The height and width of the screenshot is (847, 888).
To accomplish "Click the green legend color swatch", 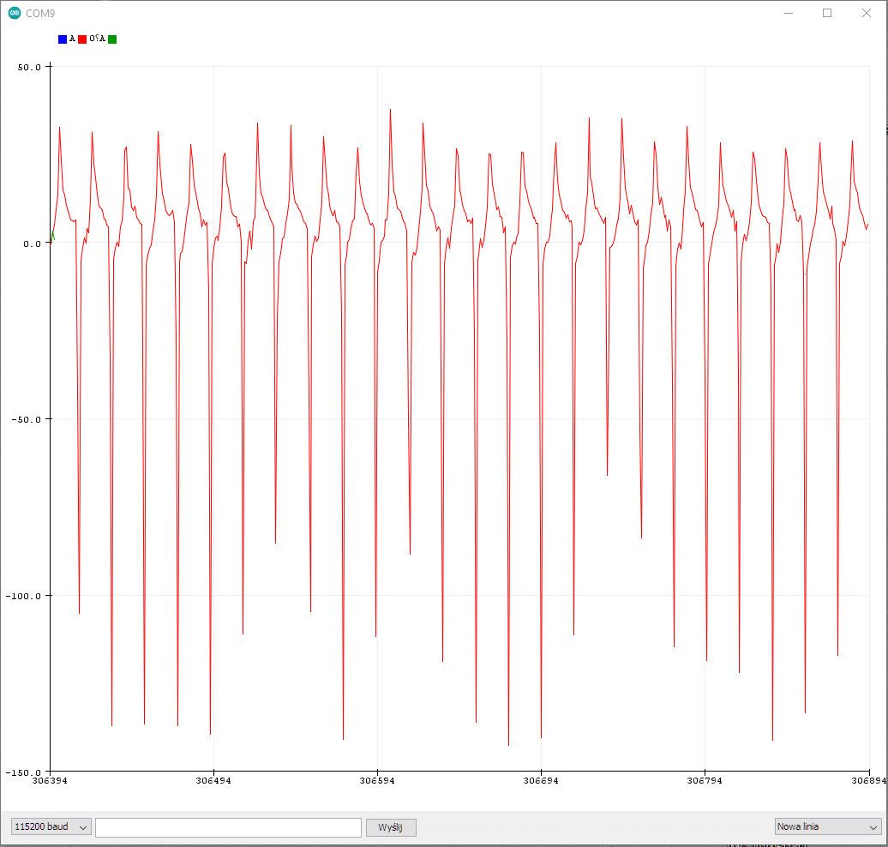I will click(x=112, y=39).
